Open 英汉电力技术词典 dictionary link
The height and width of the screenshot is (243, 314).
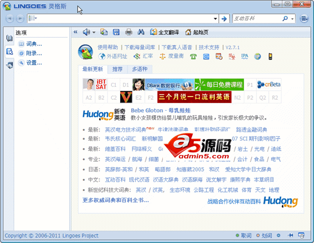[126, 130]
